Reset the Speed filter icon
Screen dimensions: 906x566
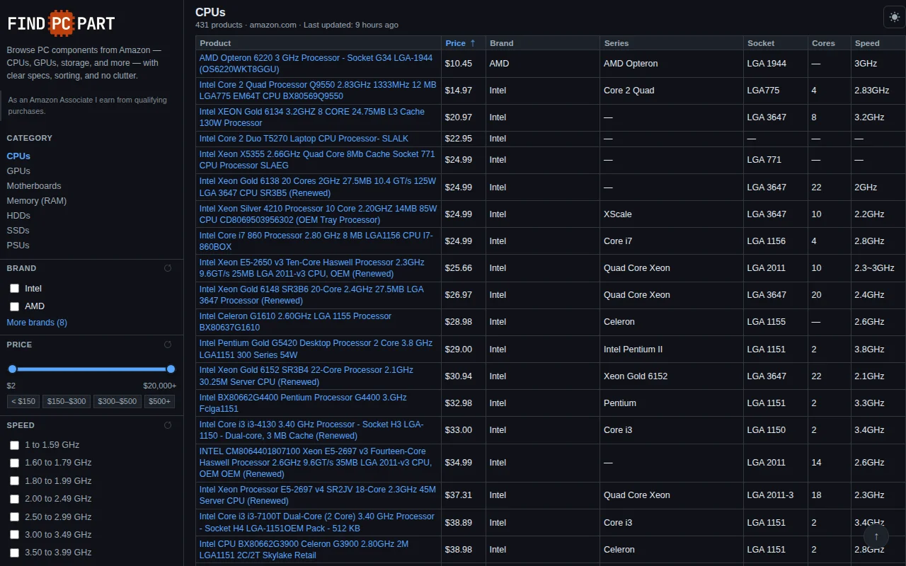point(168,425)
